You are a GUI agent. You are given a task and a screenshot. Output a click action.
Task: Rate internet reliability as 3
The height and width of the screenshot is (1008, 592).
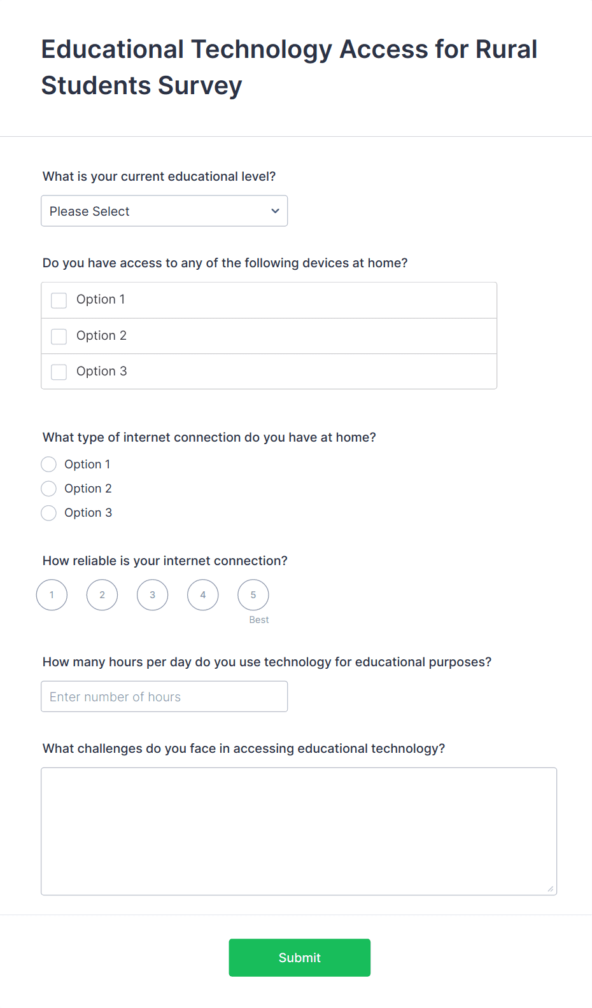[x=152, y=594]
